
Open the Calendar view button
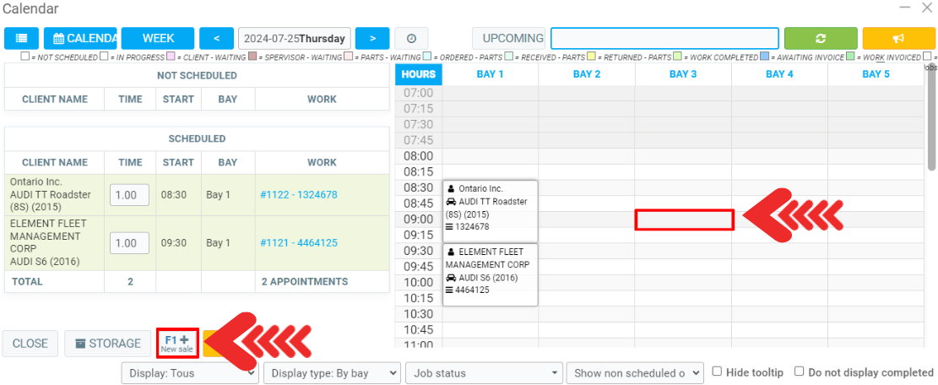coord(81,39)
